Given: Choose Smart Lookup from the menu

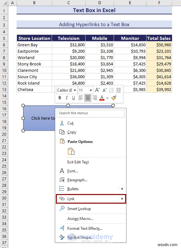Looking at the screenshot, I should coord(91,209).
